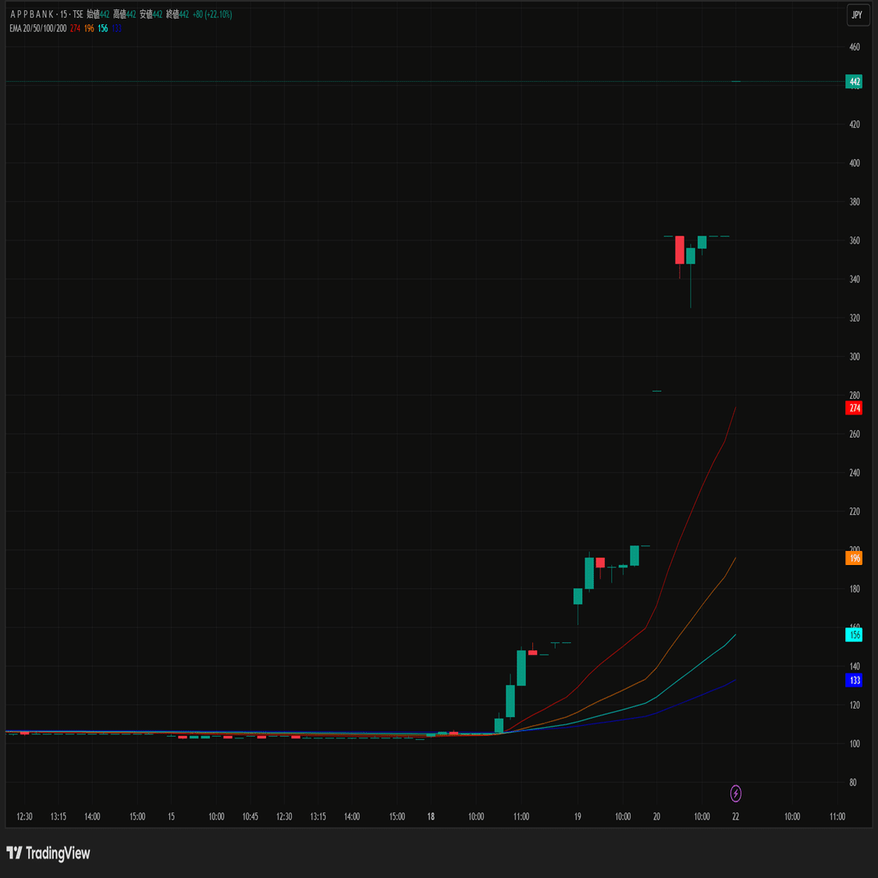Click the green 442 last price label
The width and height of the screenshot is (878, 878).
(x=854, y=82)
